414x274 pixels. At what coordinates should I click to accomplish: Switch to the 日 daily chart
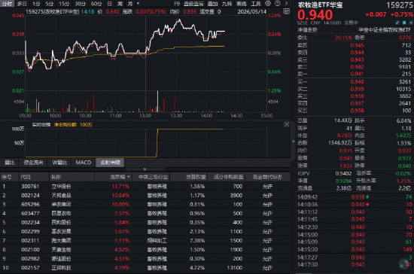(110, 4)
